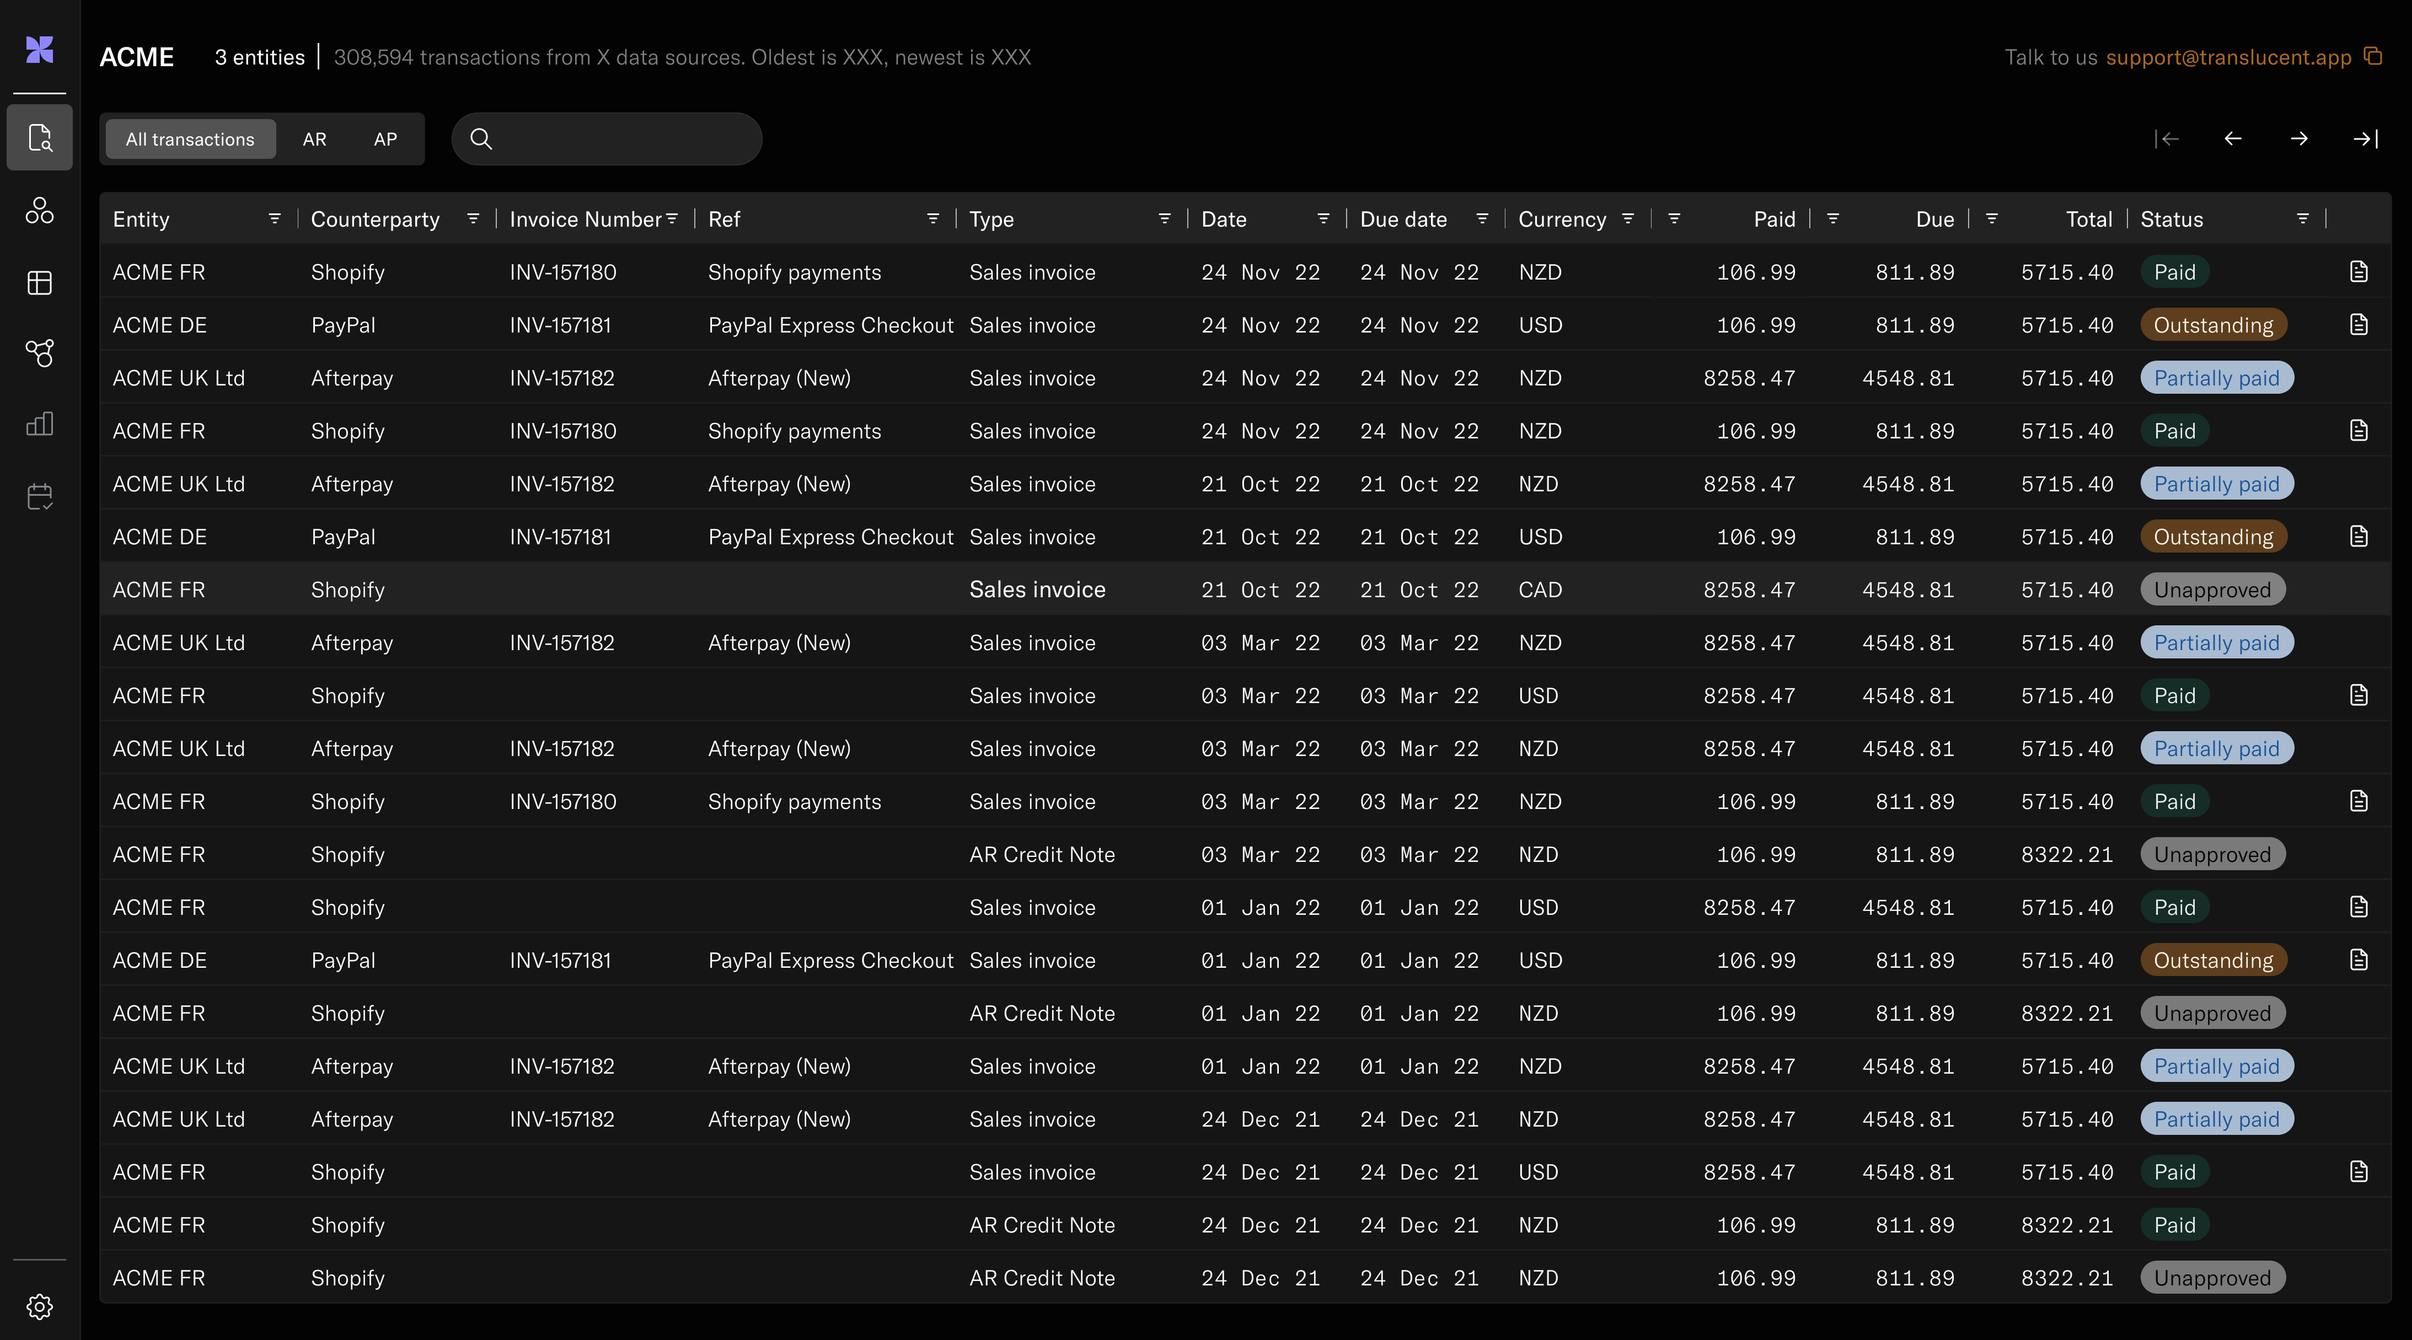
Task: Open the bar chart reports icon in sidebar
Action: (39, 424)
